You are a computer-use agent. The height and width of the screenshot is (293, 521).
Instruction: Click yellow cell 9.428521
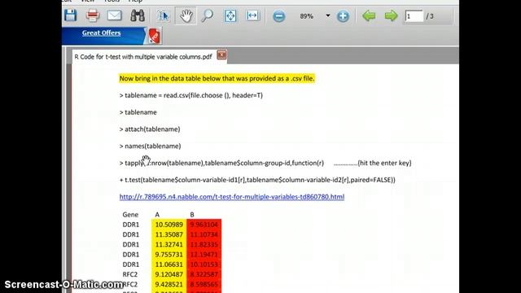[169, 284]
